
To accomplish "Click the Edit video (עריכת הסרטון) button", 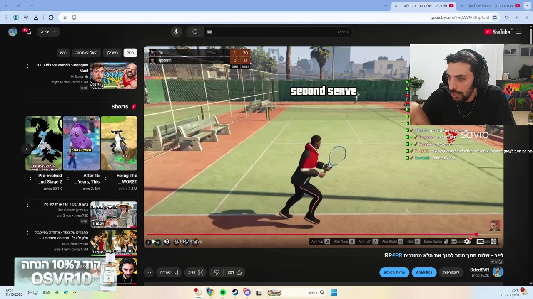I will point(394,272).
